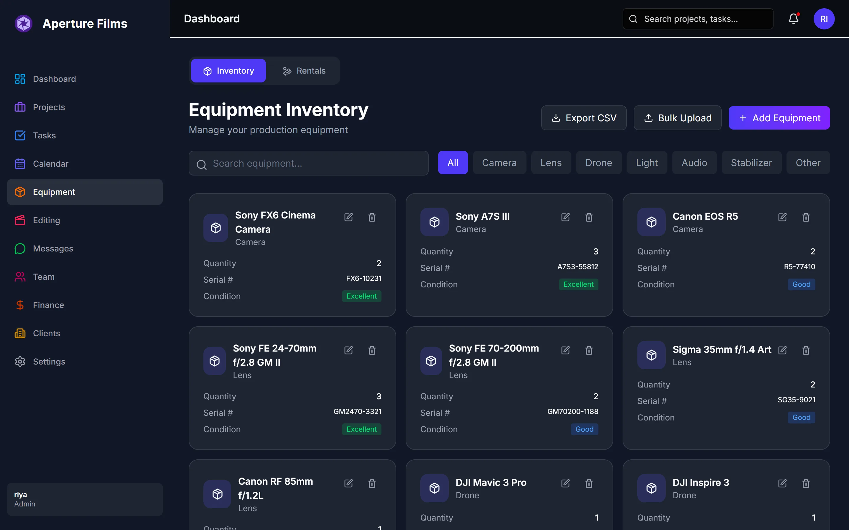
Task: Open the notifications bell
Action: pos(794,19)
